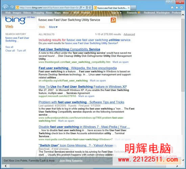This screenshot has height=169, width=186.
Task: Click the Advanced search link
Action: click(129, 34)
